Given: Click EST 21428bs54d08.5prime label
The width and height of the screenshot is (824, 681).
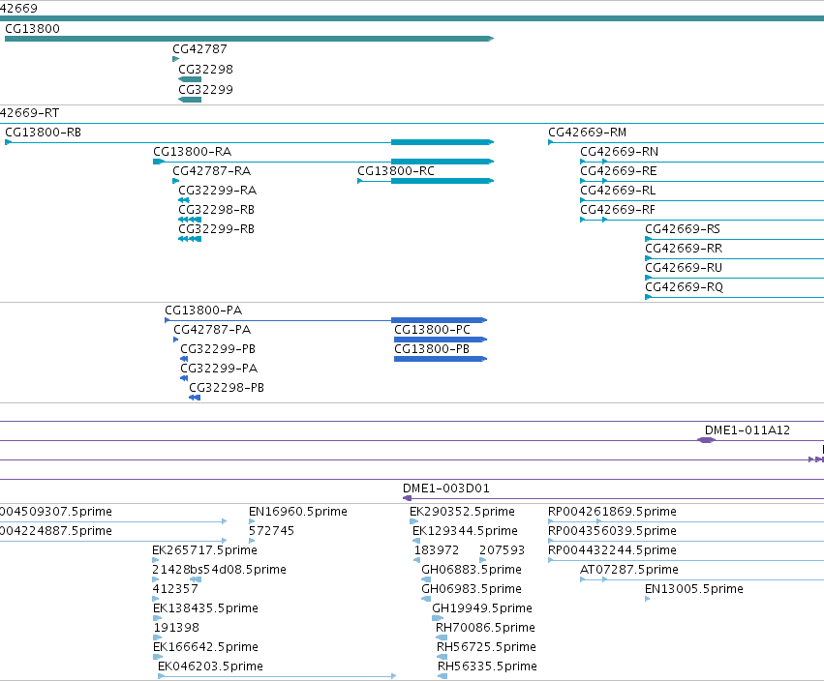Looking at the screenshot, I should [219, 570].
